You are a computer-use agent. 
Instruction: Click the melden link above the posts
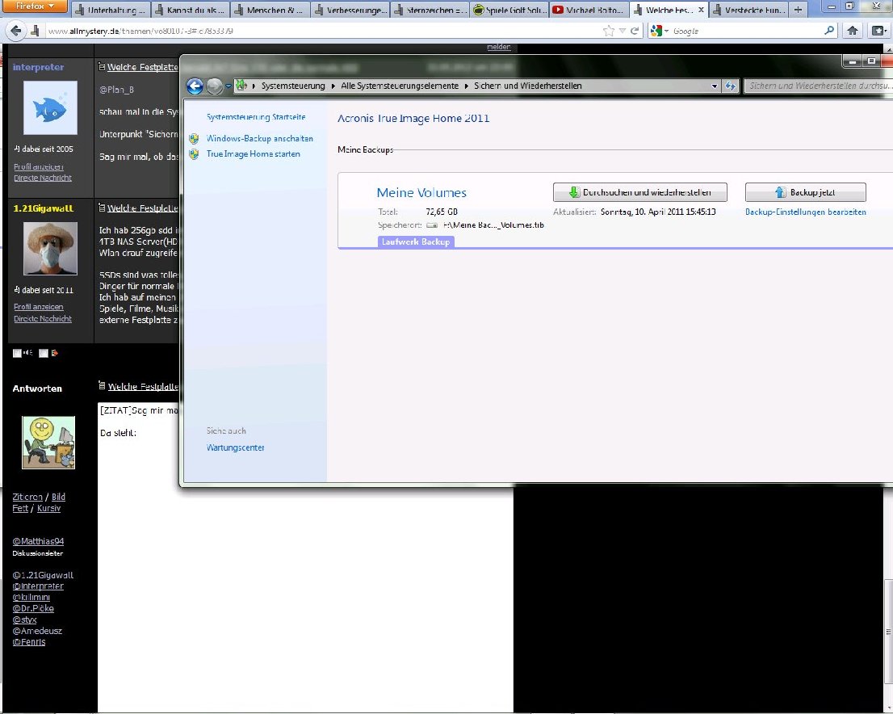[499, 47]
